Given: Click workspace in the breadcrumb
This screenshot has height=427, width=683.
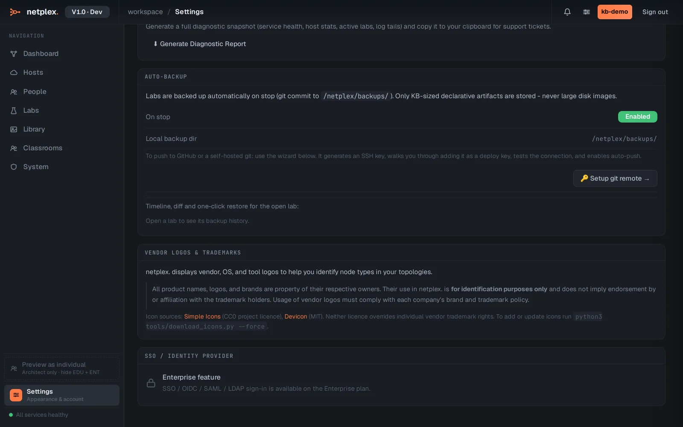Looking at the screenshot, I should [x=145, y=12].
